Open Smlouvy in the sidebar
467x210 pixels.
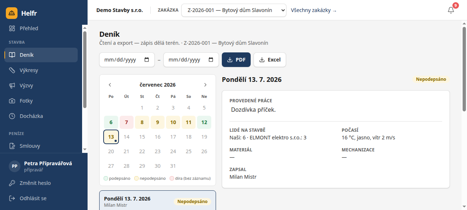tap(41, 146)
